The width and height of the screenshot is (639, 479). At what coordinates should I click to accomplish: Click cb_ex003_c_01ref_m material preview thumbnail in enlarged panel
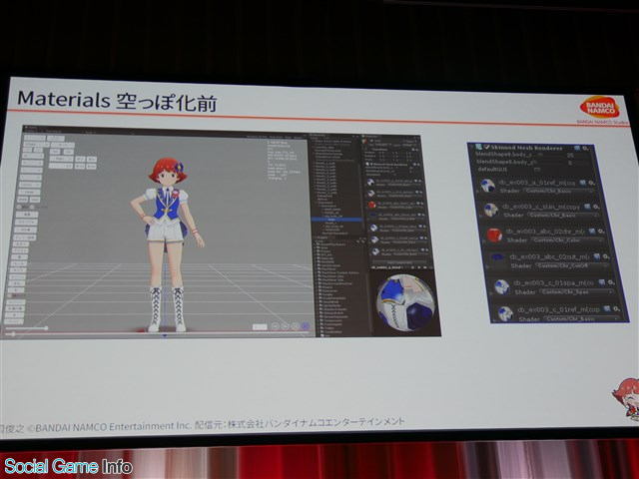(x=506, y=313)
